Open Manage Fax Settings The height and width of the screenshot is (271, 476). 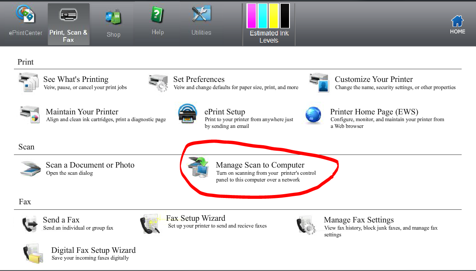(359, 220)
